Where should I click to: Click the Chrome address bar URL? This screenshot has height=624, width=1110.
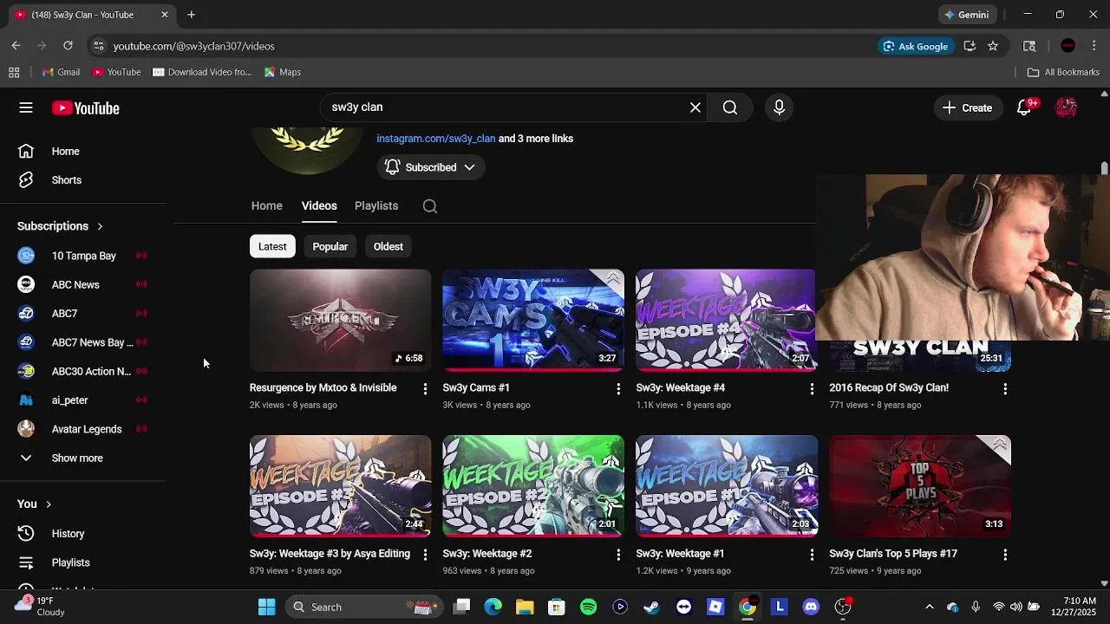[x=193, y=46]
